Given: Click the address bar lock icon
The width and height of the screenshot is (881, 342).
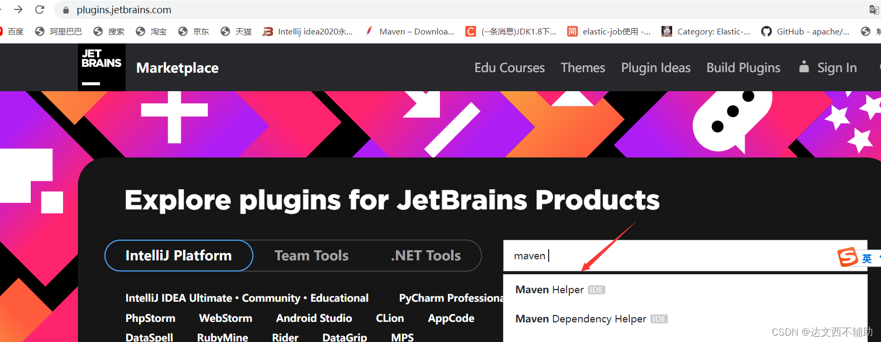Looking at the screenshot, I should 66,10.
